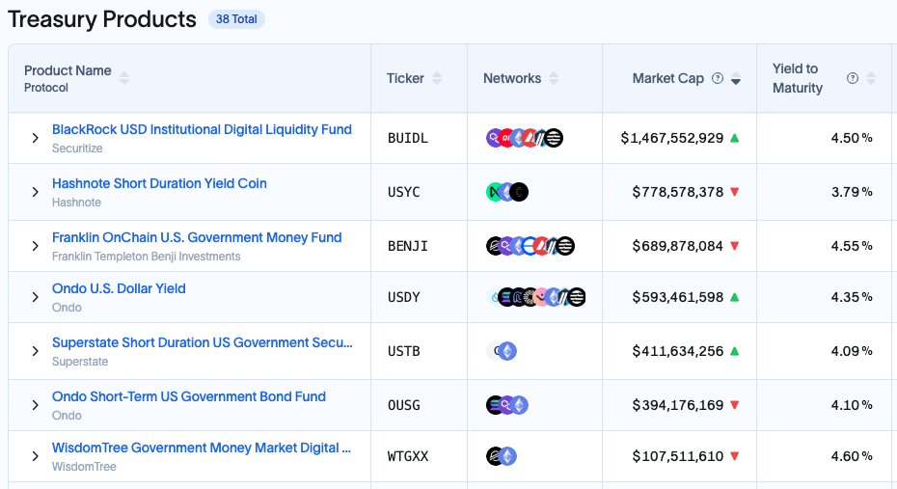
Task: Expand the Hashnote Short Duration Yield Coin row
Action: tap(36, 192)
